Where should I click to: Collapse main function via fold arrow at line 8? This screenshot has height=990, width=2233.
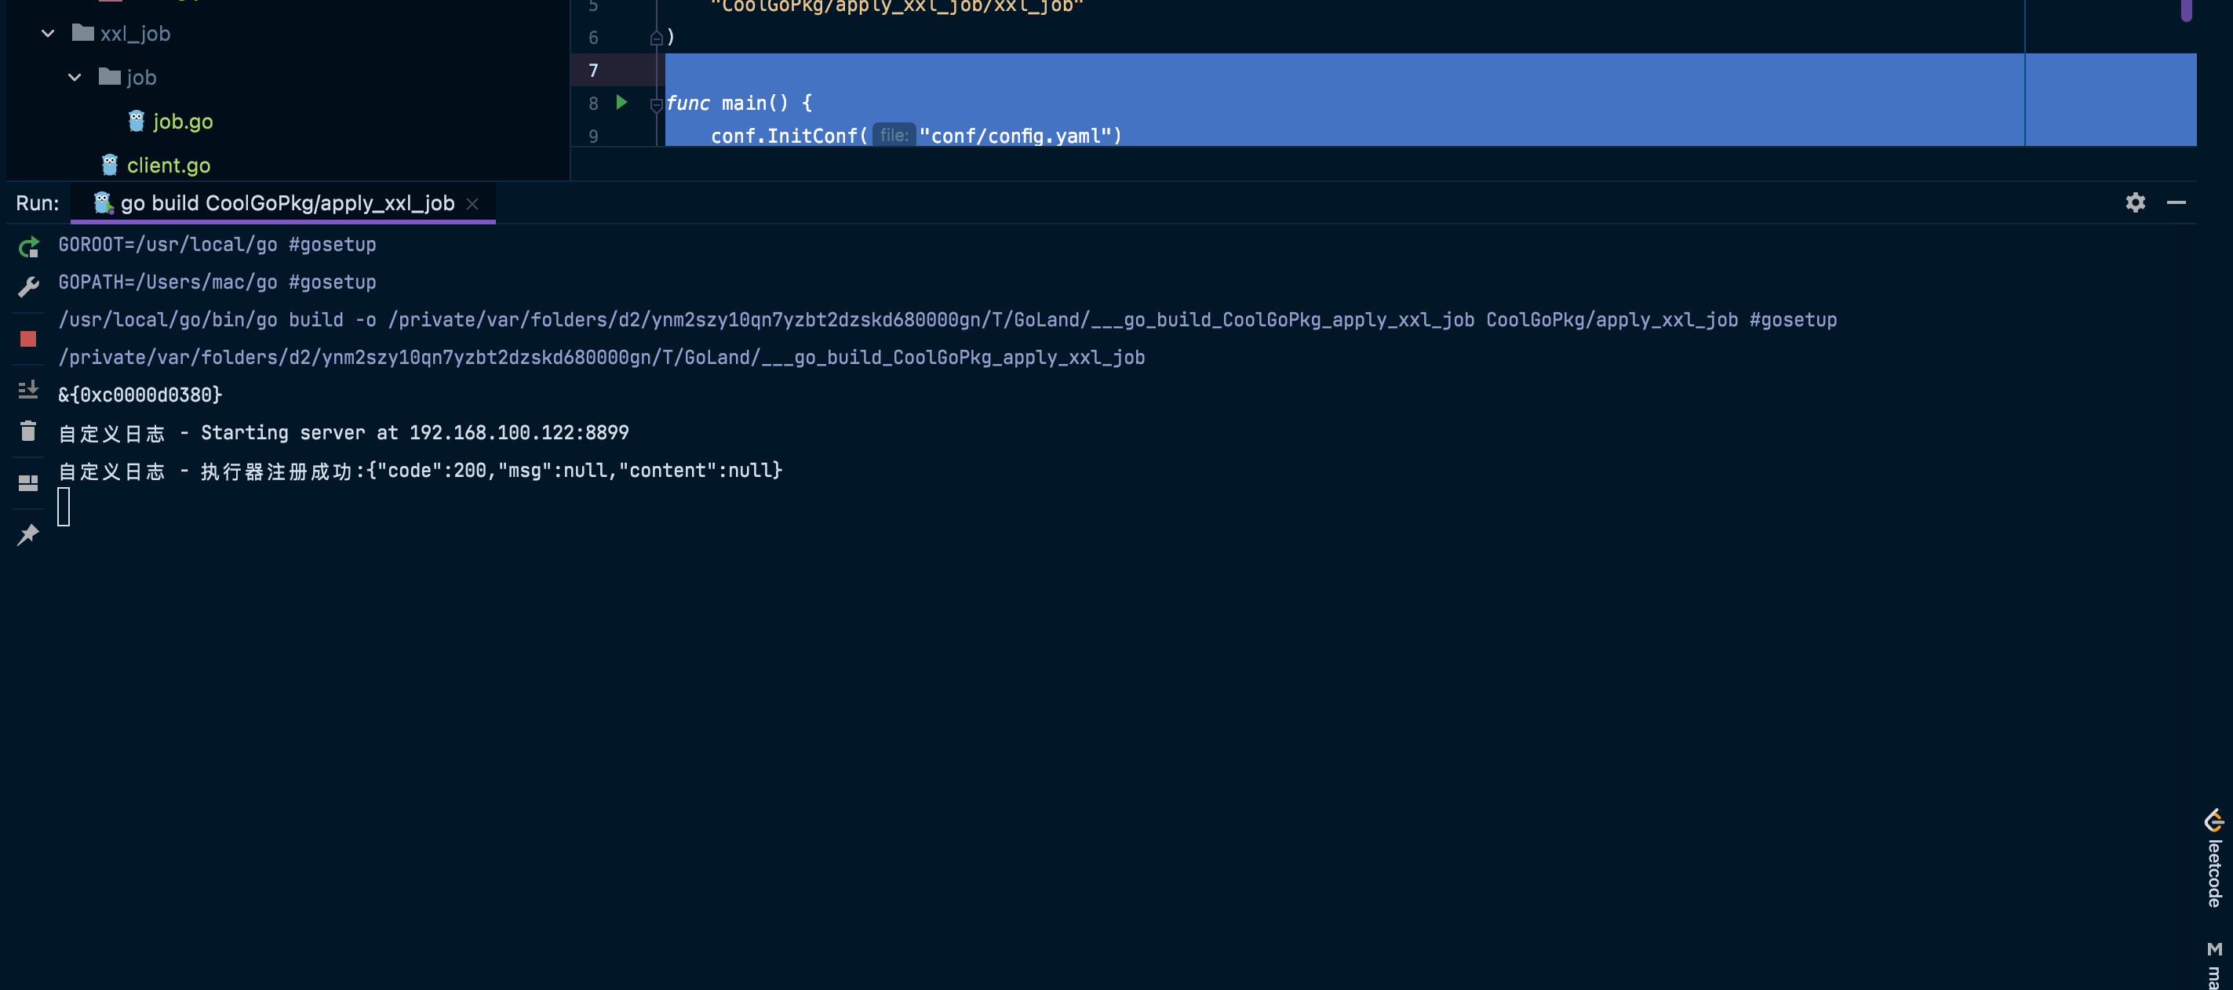pyautogui.click(x=654, y=104)
